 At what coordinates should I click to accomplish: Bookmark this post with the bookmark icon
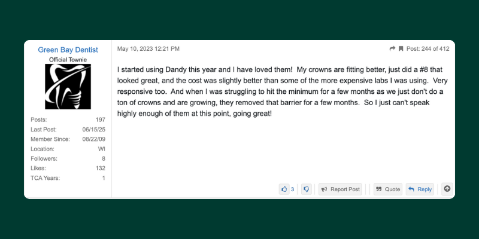tap(401, 48)
